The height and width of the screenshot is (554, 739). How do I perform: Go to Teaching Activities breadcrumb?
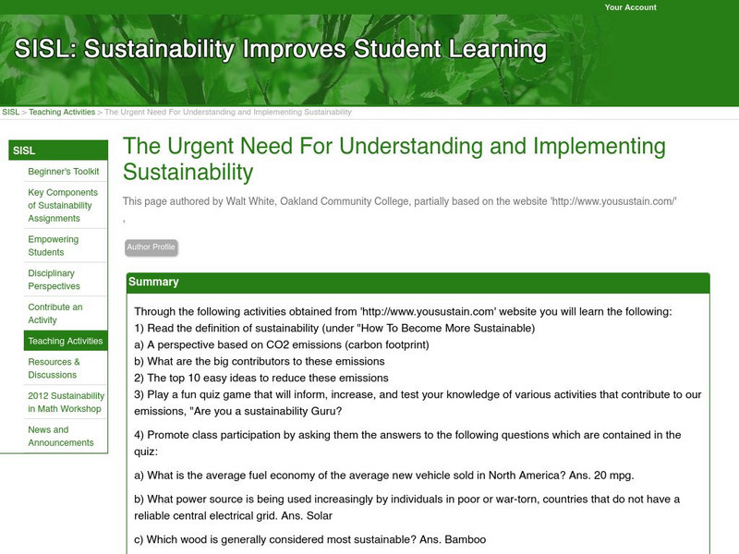click(x=62, y=112)
